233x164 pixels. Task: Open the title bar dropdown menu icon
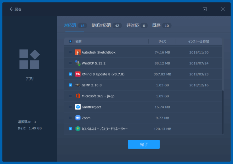click(205, 9)
